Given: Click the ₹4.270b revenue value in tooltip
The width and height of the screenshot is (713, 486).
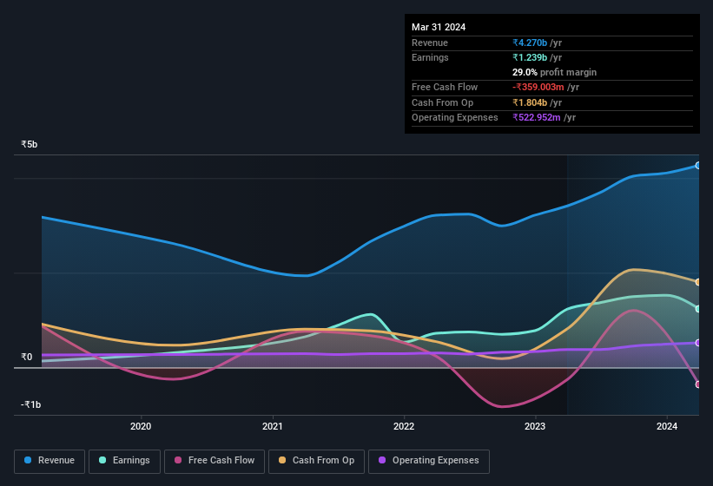Looking at the screenshot, I should 530,43.
